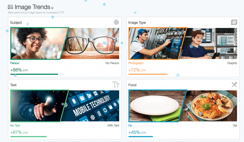This screenshot has height=142, width=244.
Task: Select the cartoon technician Graphic image
Action: pos(210,44)
